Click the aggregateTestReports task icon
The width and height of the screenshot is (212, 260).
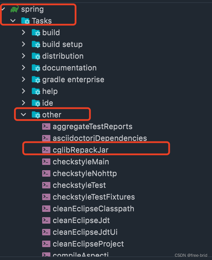pyautogui.click(x=46, y=126)
